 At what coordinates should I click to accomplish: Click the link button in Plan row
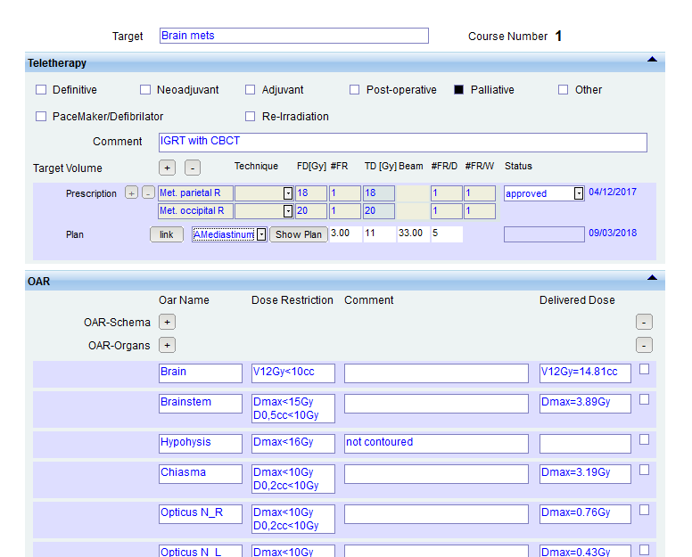167,234
